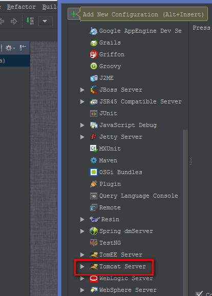Viewport: 212px width, 296px height.
Task: Click the Maven label
Action: click(108, 160)
